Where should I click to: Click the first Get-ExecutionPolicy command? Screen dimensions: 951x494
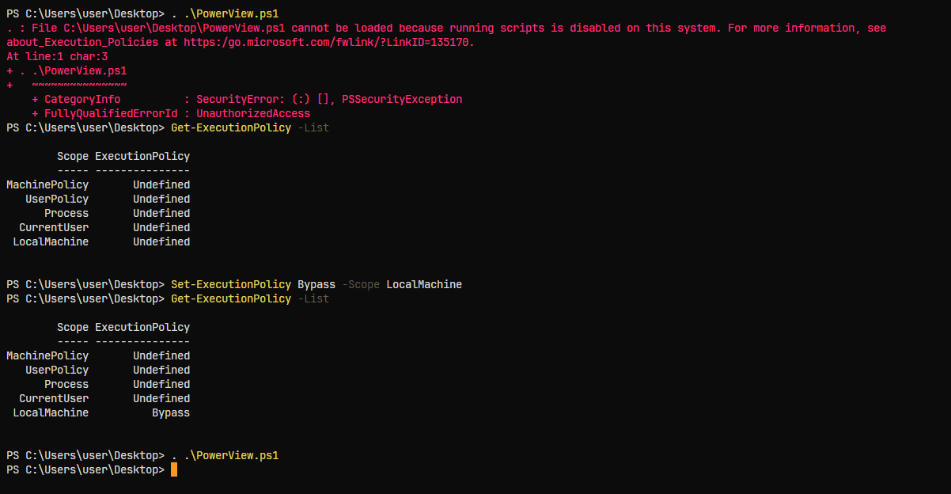(x=231, y=127)
